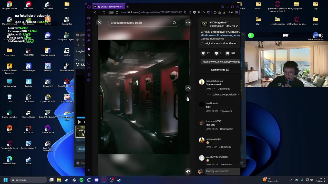Click the magnifier in the TikTok search box

click(x=174, y=23)
